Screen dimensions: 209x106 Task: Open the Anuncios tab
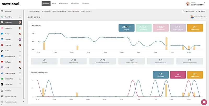(85, 4)
